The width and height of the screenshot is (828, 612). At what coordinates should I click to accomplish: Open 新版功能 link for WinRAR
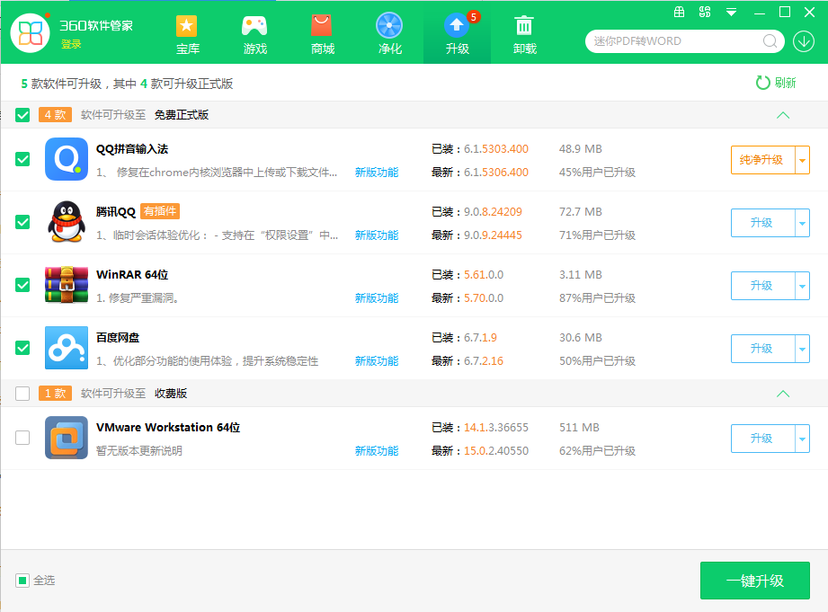(377, 297)
